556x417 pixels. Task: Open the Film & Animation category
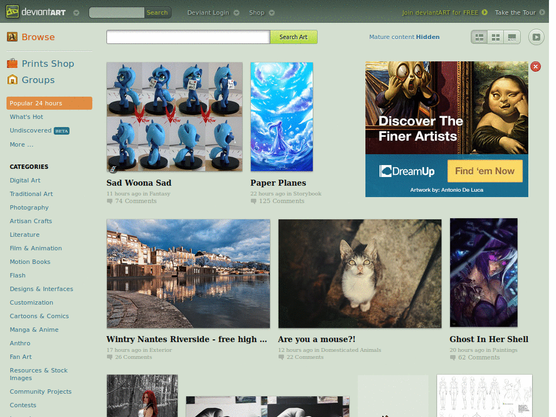pyautogui.click(x=36, y=248)
